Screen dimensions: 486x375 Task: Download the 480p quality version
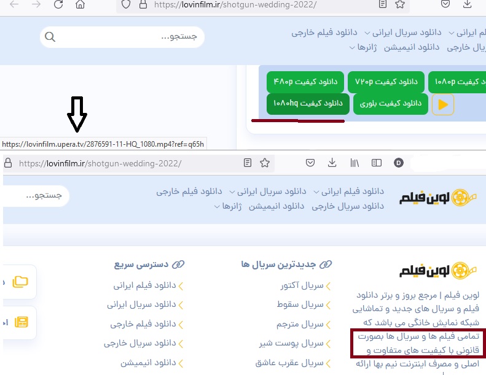pyautogui.click(x=305, y=82)
